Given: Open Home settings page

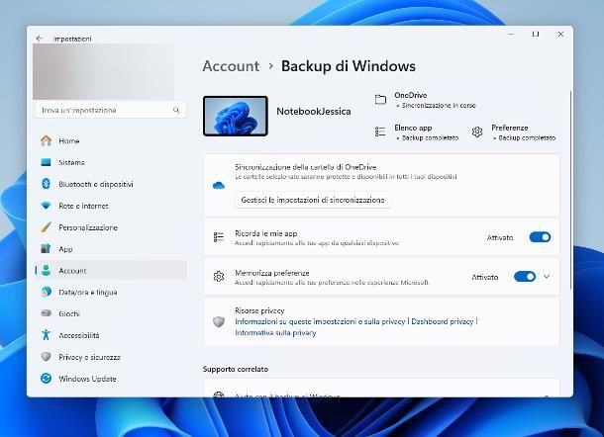Looking at the screenshot, I should [111, 140].
